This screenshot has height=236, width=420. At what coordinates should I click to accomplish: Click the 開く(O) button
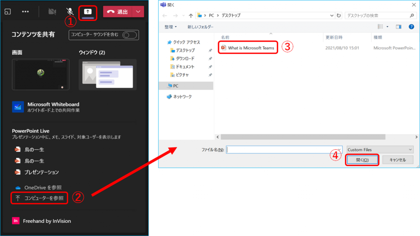click(x=362, y=160)
